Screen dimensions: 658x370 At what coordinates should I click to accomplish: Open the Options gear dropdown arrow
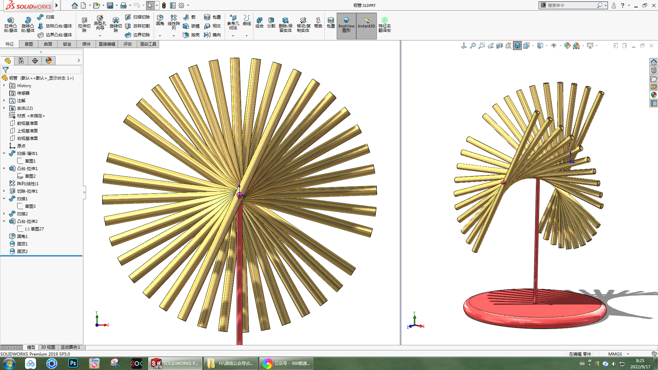pyautogui.click(x=188, y=5)
